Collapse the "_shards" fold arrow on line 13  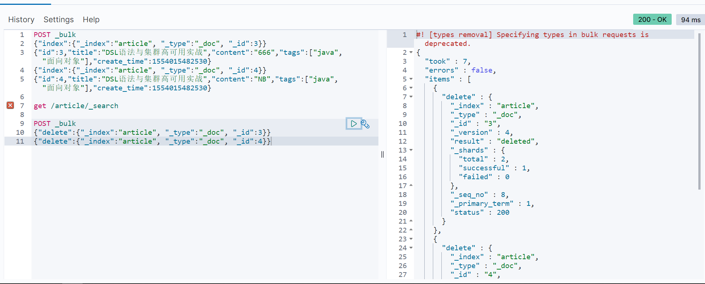coord(411,150)
